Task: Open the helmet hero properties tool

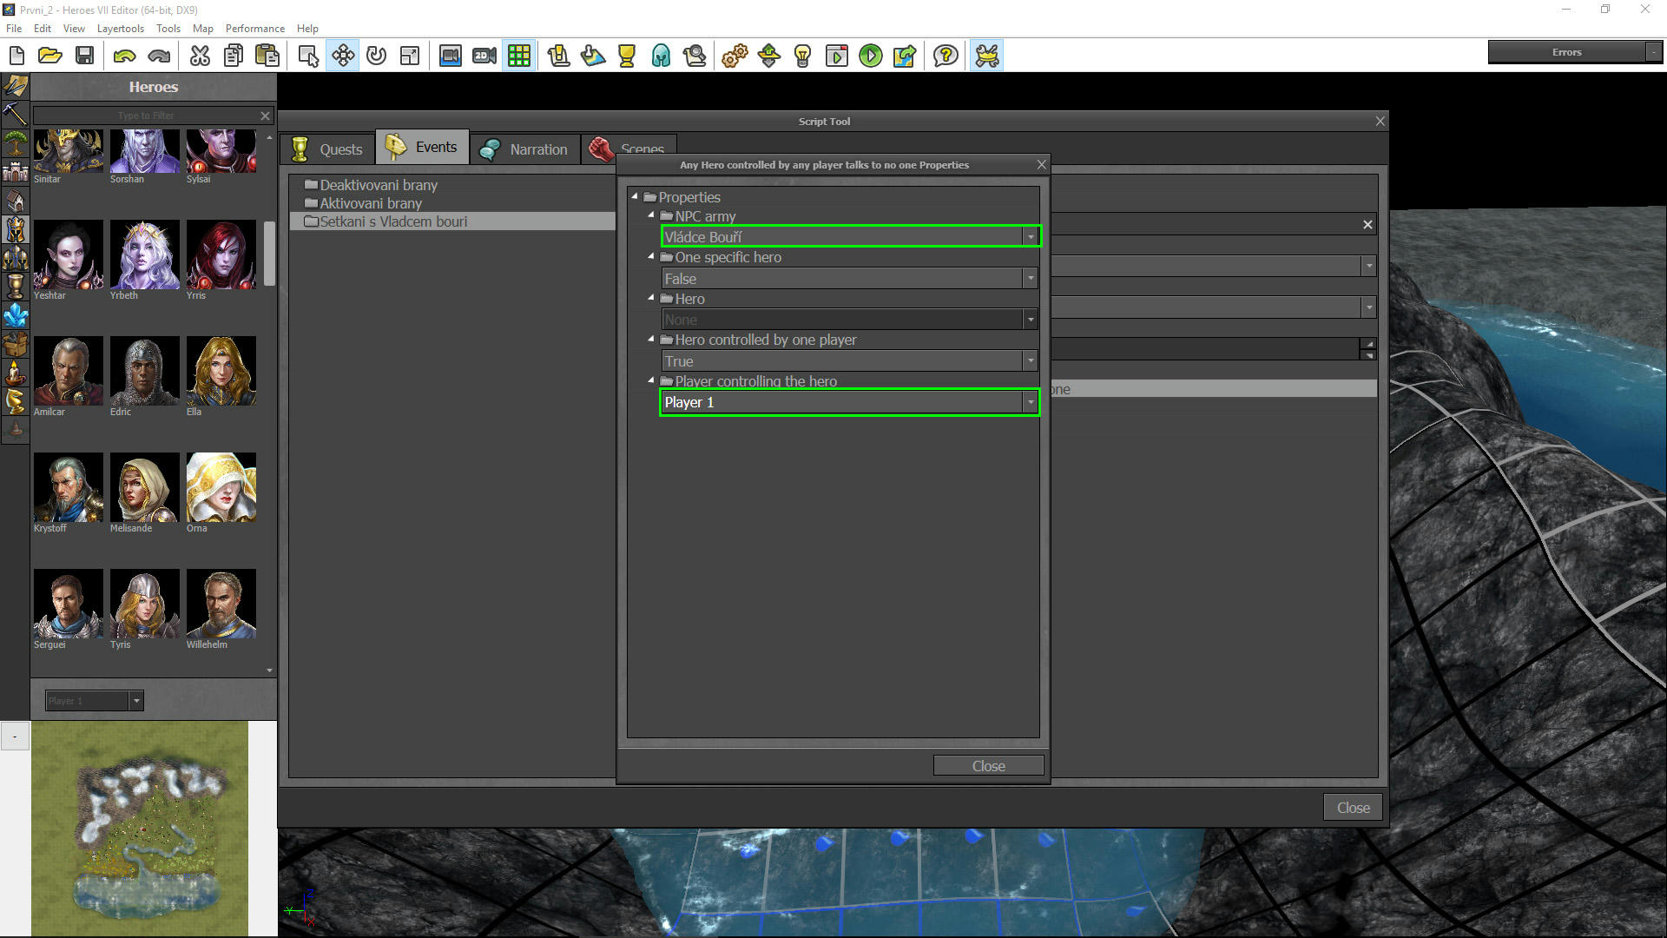Action: pos(661,56)
